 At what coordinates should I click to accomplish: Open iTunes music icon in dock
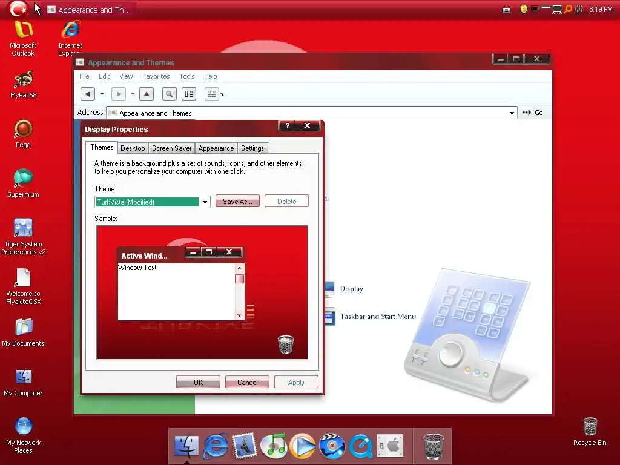274,446
